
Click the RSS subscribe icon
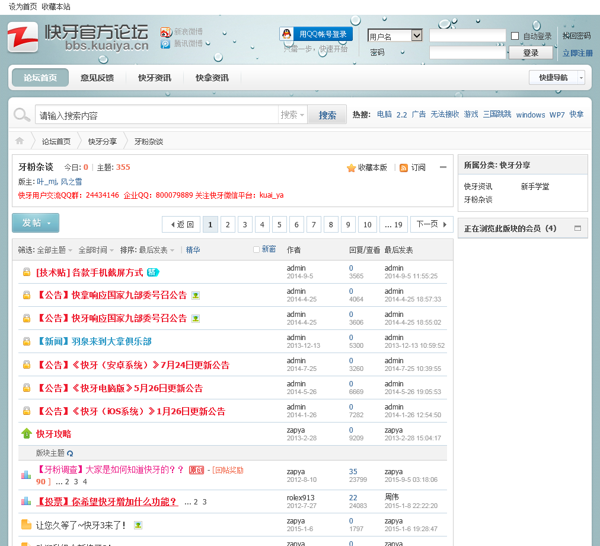[404, 168]
